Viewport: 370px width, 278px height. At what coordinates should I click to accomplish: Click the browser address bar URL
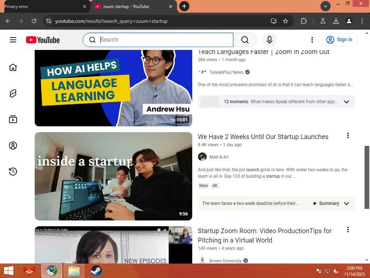click(x=111, y=21)
